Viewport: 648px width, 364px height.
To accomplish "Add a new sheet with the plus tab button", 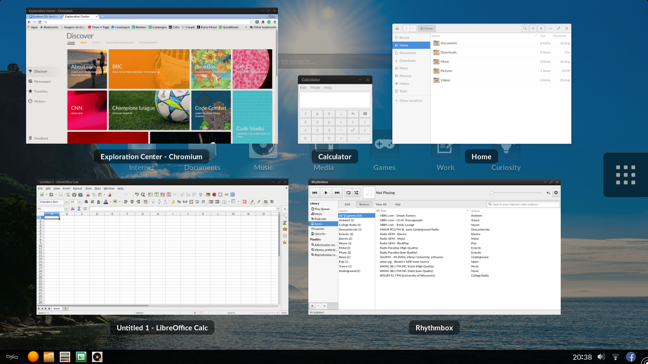I will [65, 309].
